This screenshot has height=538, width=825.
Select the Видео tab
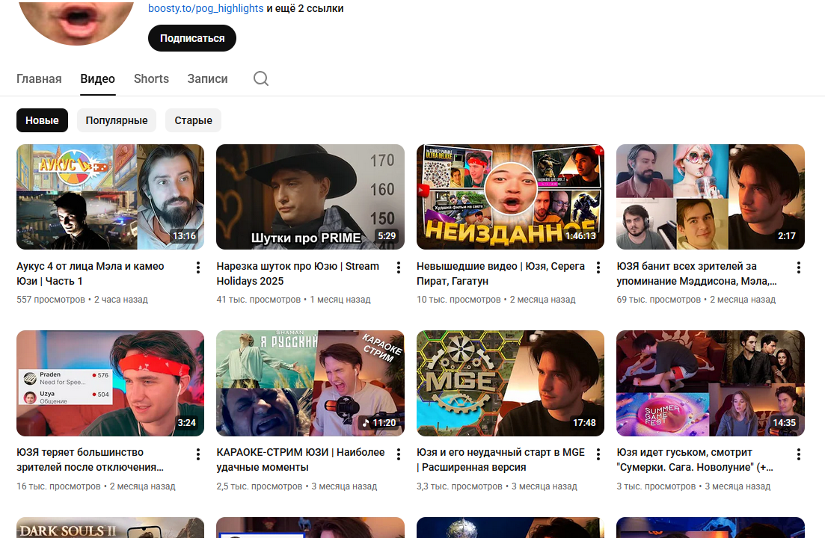pos(97,78)
